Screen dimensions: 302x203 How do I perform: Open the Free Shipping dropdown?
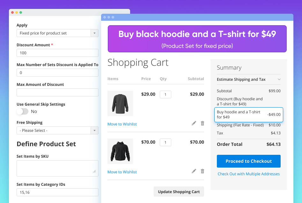click(94, 131)
